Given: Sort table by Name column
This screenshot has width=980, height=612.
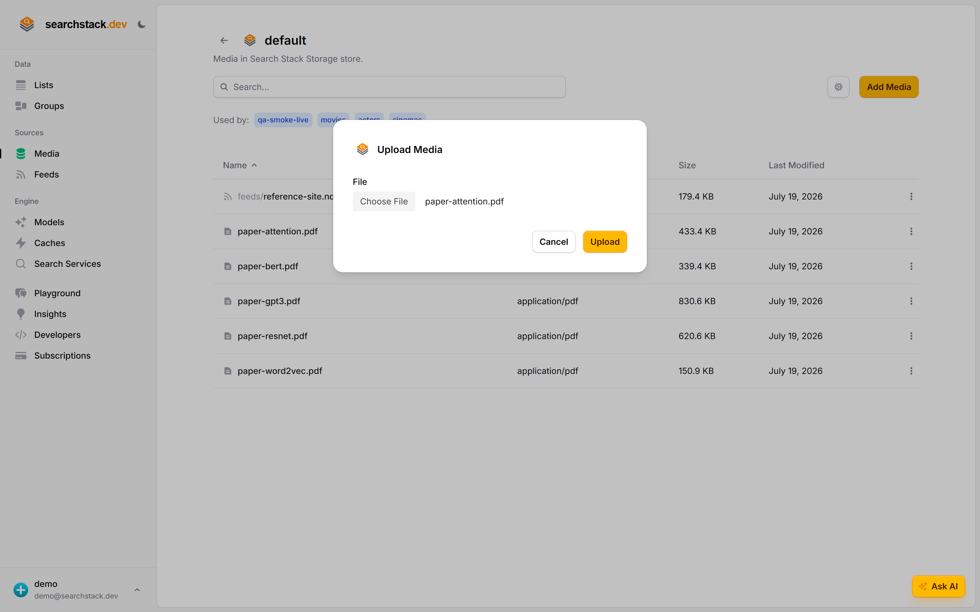Looking at the screenshot, I should pos(240,165).
